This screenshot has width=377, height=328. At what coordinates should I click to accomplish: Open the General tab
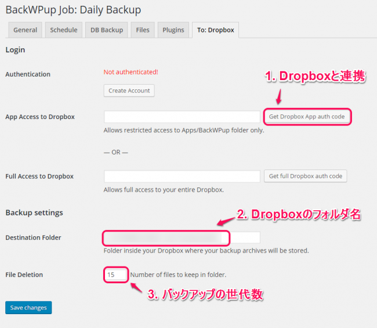tap(26, 30)
